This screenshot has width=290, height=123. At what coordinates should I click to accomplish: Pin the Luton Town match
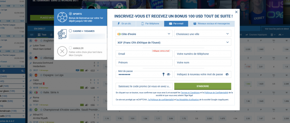click(31, 46)
